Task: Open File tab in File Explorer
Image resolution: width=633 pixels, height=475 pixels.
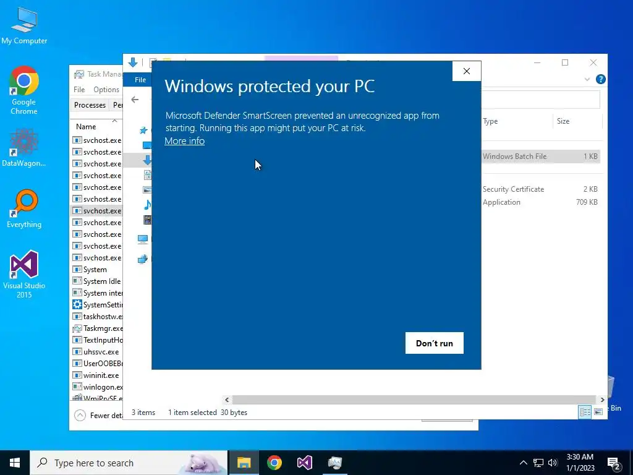Action: pyautogui.click(x=140, y=80)
